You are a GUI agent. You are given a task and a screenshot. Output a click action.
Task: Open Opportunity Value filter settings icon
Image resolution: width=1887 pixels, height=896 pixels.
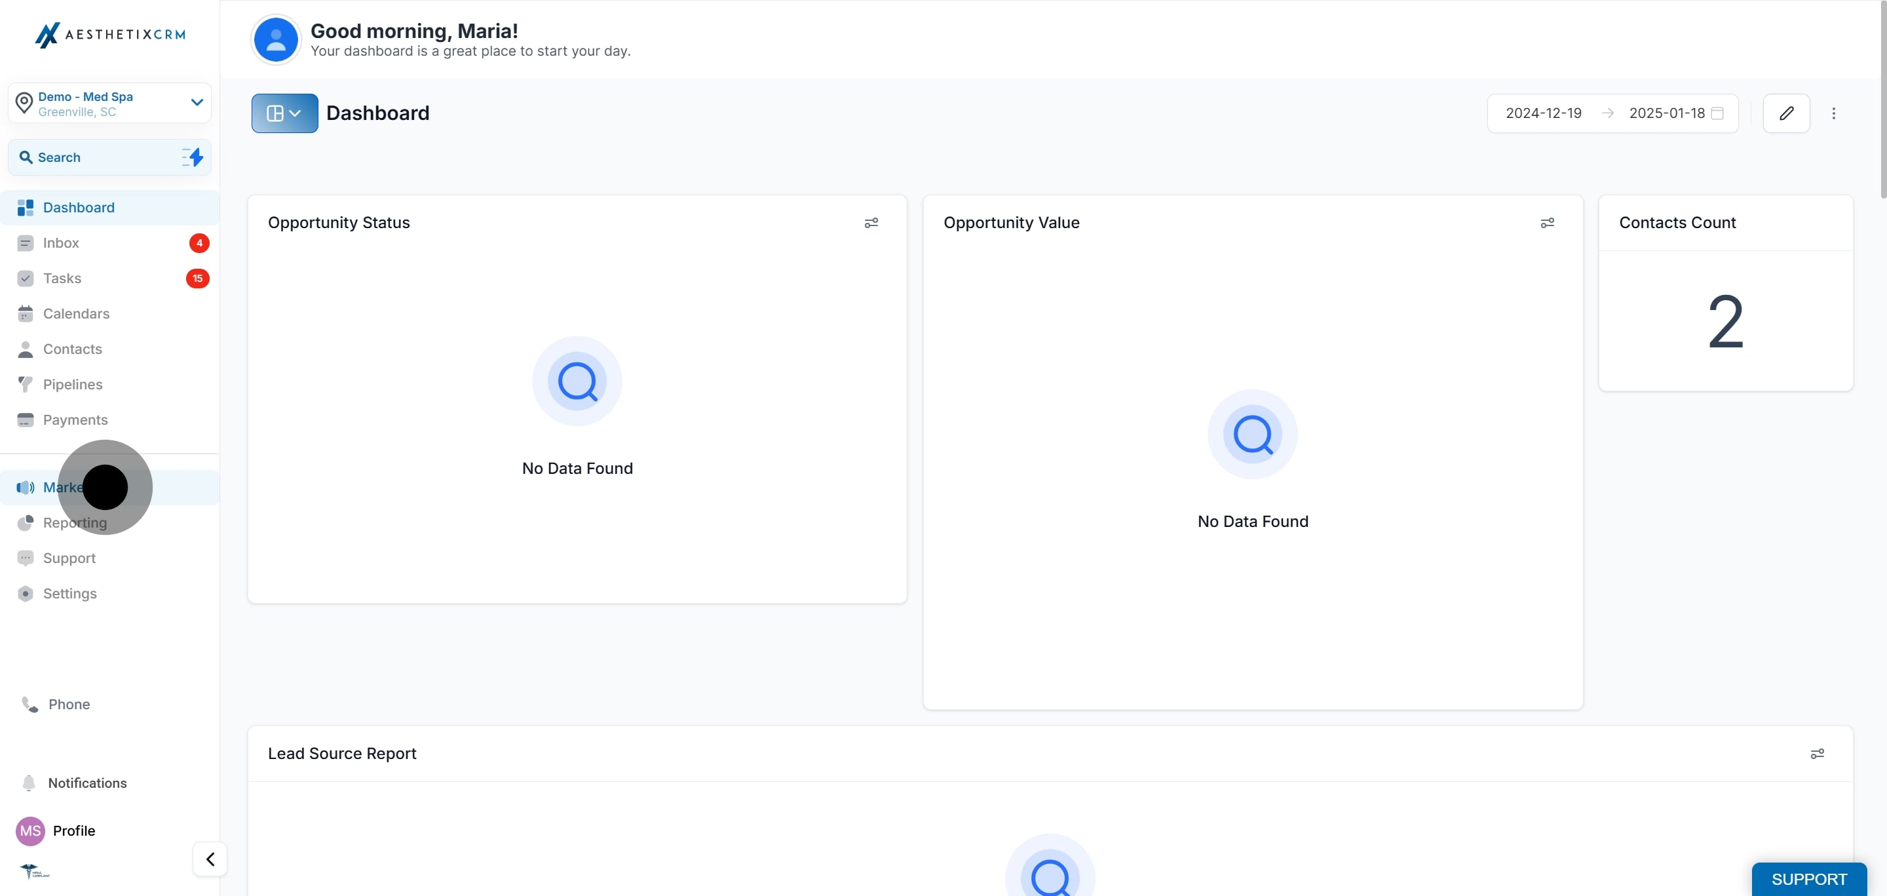pos(1547,223)
